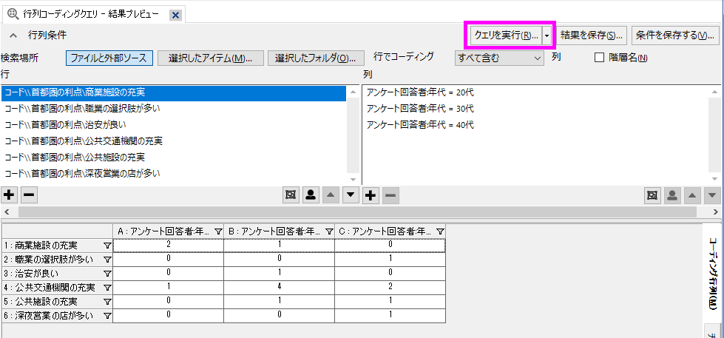Screen dimensions: 724x338
Task: Click the minus icon under the rows list
Action: pyautogui.click(x=28, y=195)
